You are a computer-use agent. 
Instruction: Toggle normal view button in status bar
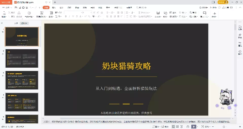pyautogui.click(x=173, y=127)
